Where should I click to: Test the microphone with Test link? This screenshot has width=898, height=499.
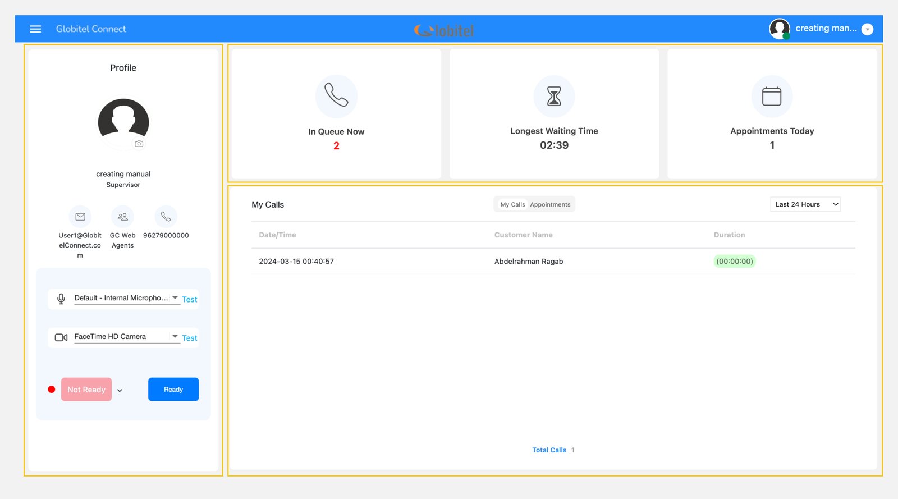pyautogui.click(x=190, y=300)
